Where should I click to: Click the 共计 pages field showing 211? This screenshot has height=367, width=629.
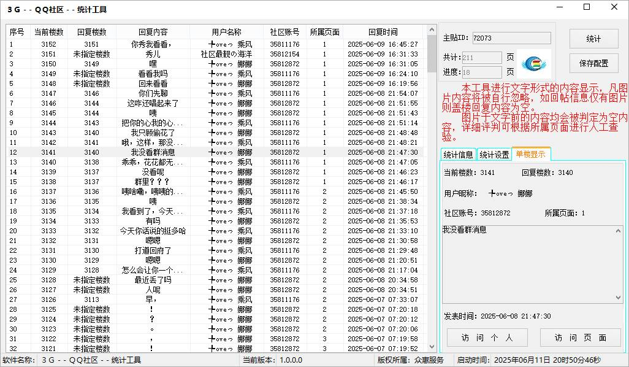coord(482,58)
